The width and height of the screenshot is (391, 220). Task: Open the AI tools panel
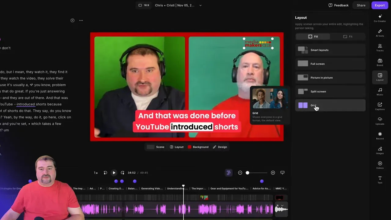click(x=380, y=34)
